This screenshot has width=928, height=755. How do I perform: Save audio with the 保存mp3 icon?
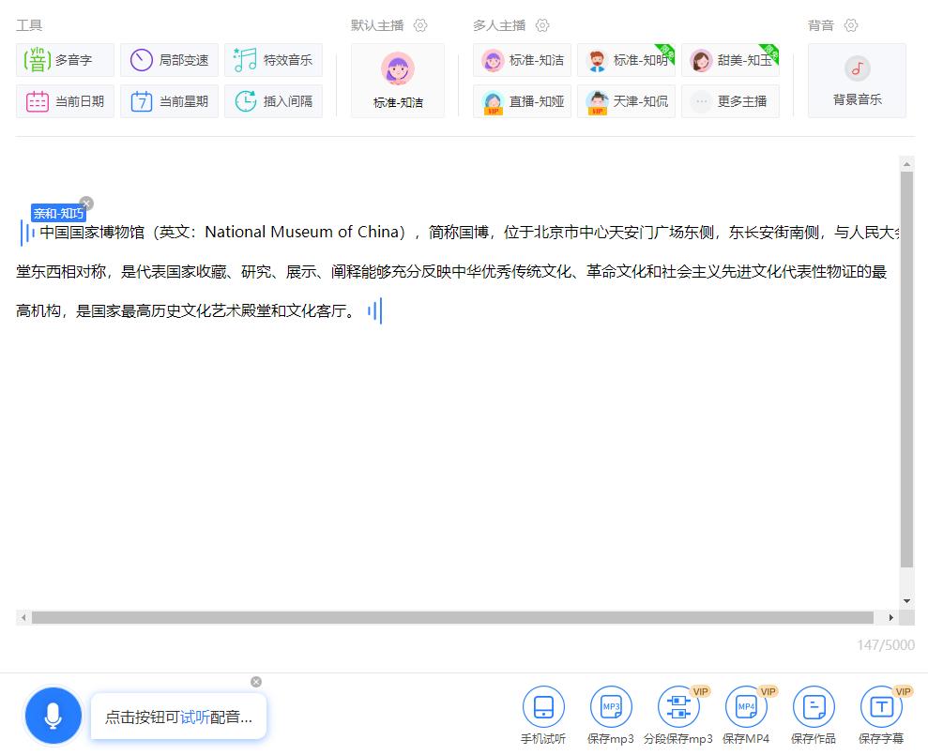click(610, 713)
